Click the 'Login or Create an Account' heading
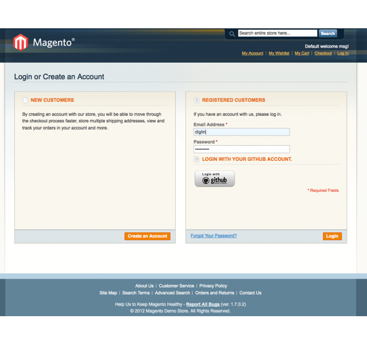367x344 pixels. click(x=59, y=77)
